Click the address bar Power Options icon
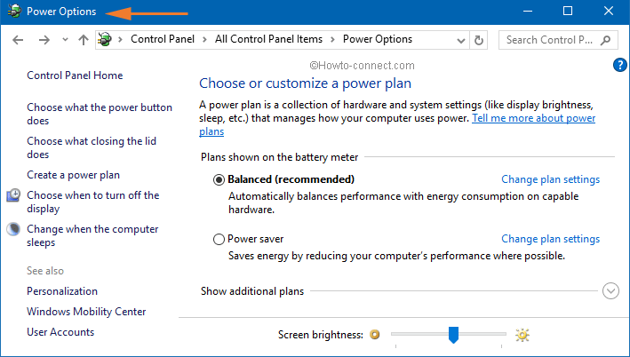The width and height of the screenshot is (630, 357). click(x=105, y=39)
